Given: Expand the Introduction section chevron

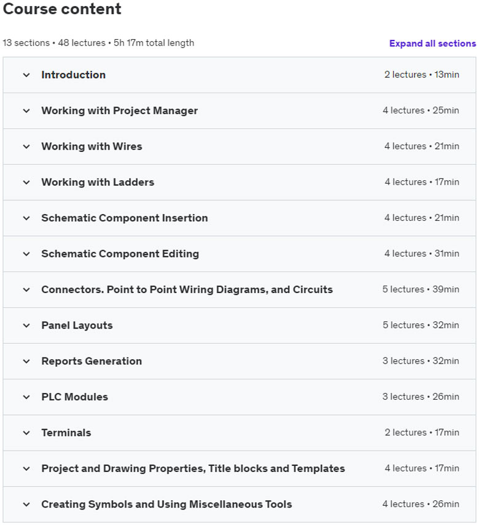Looking at the screenshot, I should click(26, 75).
